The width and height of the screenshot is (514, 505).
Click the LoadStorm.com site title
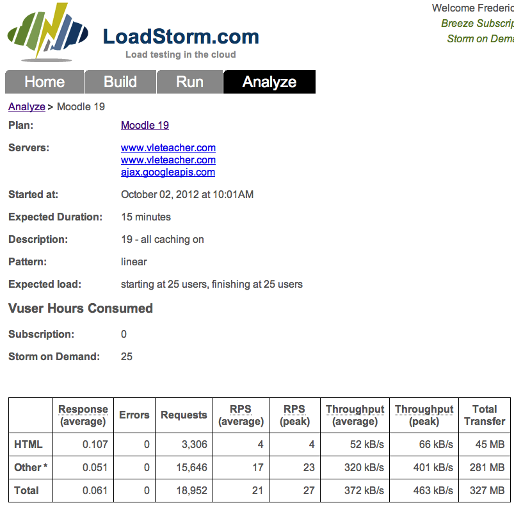tap(181, 37)
